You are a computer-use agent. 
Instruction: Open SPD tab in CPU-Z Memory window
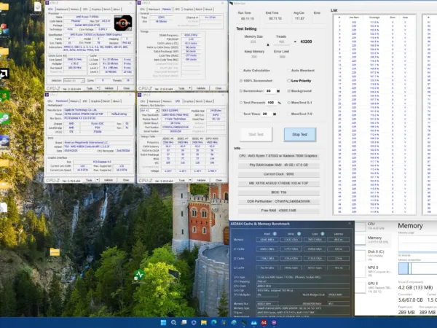tap(177, 9)
